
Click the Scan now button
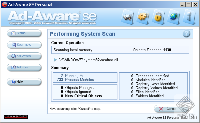(x=24, y=45)
